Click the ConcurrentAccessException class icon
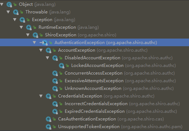Viewport: 189px width, 131px height. 55,74
